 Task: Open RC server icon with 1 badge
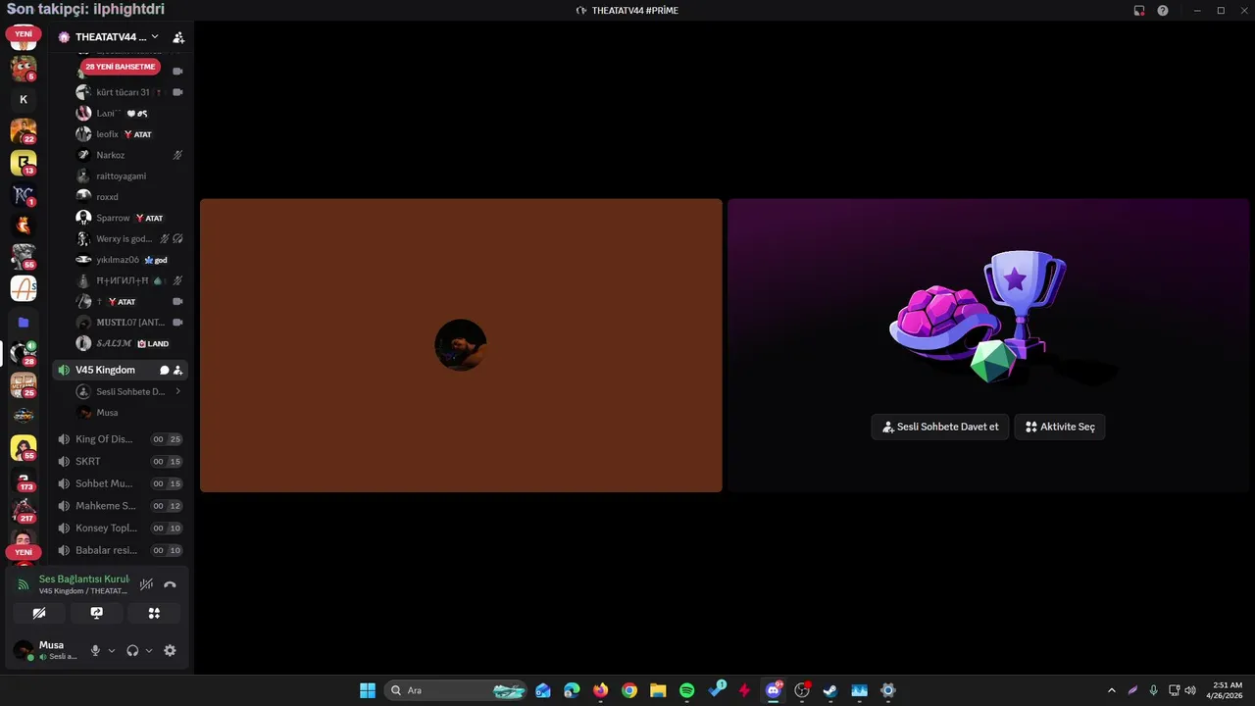24,195
